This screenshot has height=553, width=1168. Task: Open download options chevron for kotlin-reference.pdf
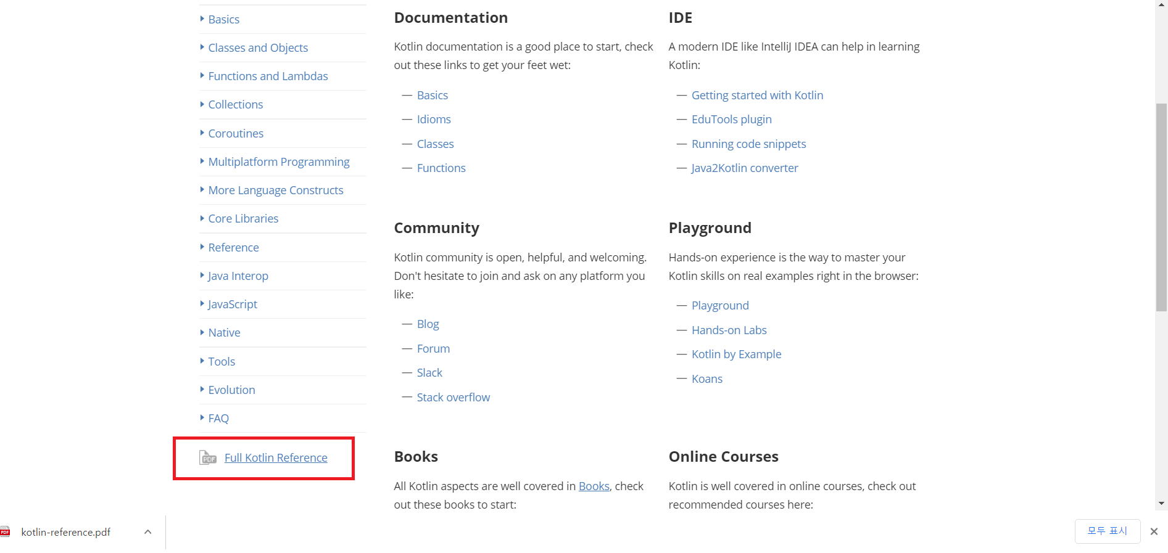[147, 531]
